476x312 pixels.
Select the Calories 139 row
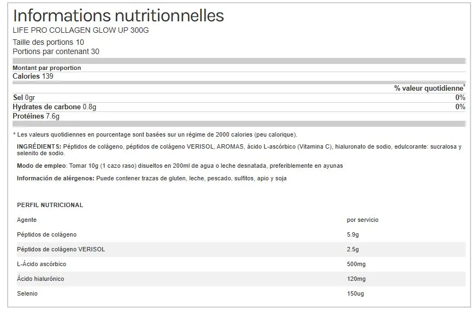pos(239,76)
